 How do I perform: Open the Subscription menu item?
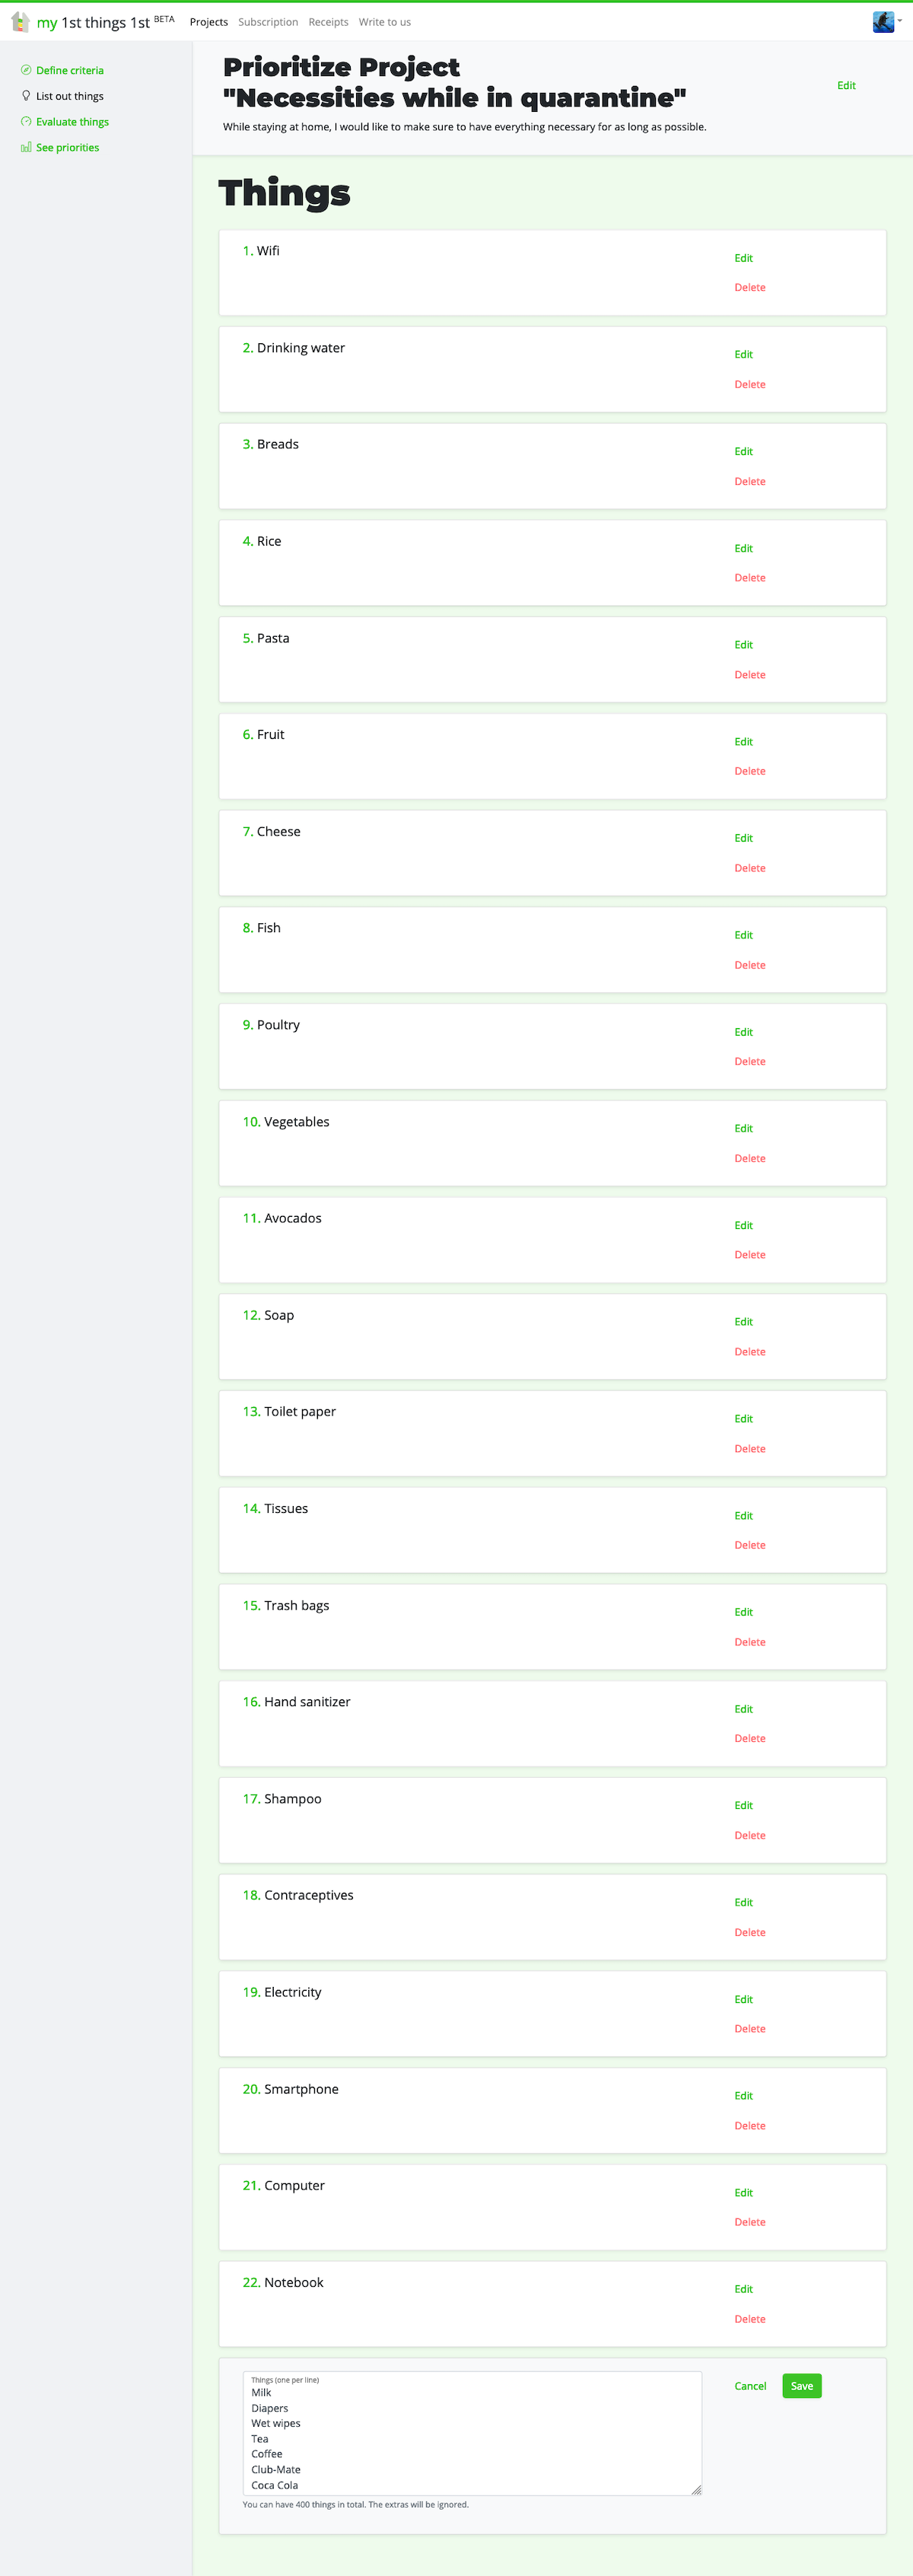click(268, 22)
